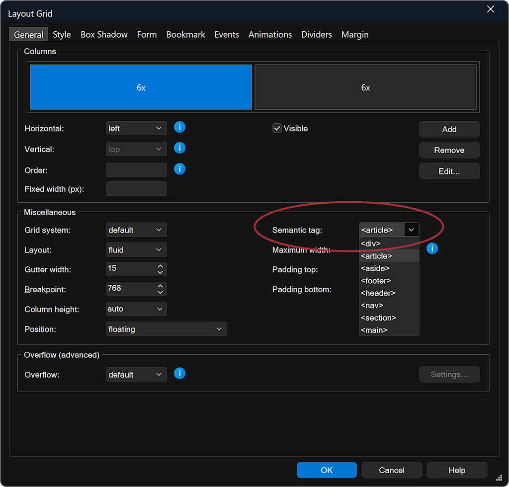Screen dimensions: 509x487
Task: Click the info icon next to Overflow
Action: 179,373
